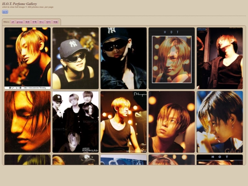248x186 pixels.
Task: Apply the '강타' member filter
Action: (x=48, y=22)
